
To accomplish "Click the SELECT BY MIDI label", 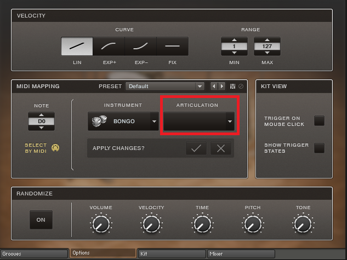I will point(36,148).
